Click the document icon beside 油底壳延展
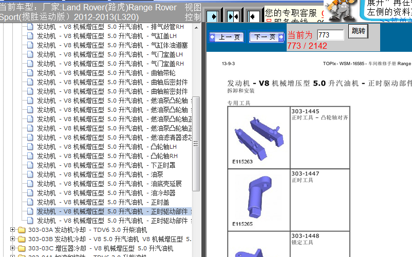Screen dimensions: 412x257 coord(30,184)
